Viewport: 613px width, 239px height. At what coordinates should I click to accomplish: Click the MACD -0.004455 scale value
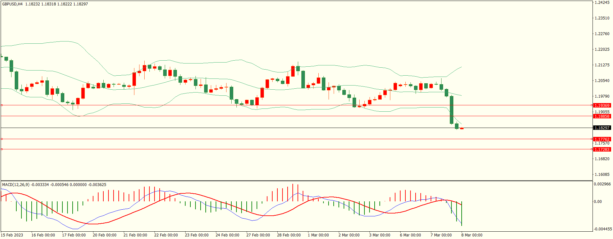click(x=603, y=229)
